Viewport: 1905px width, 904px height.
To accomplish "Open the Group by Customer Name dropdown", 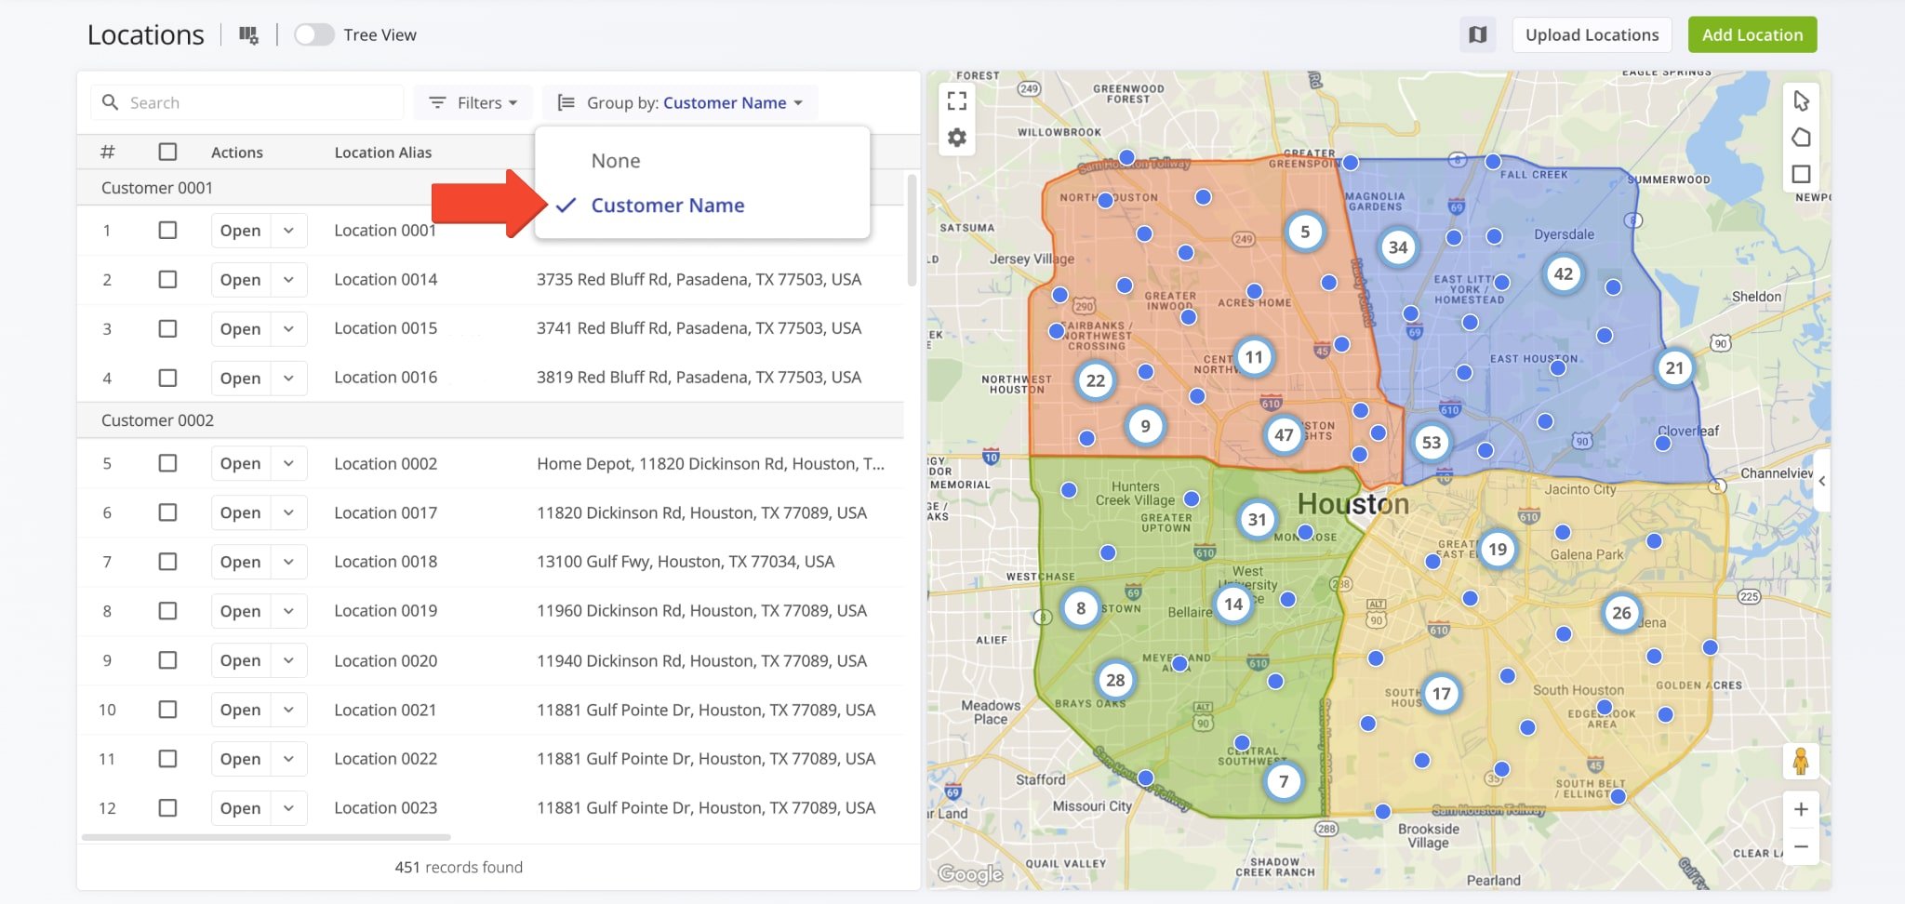I will click(681, 103).
